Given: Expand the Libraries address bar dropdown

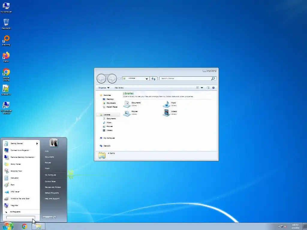Looking at the screenshot, I should (x=147, y=79).
